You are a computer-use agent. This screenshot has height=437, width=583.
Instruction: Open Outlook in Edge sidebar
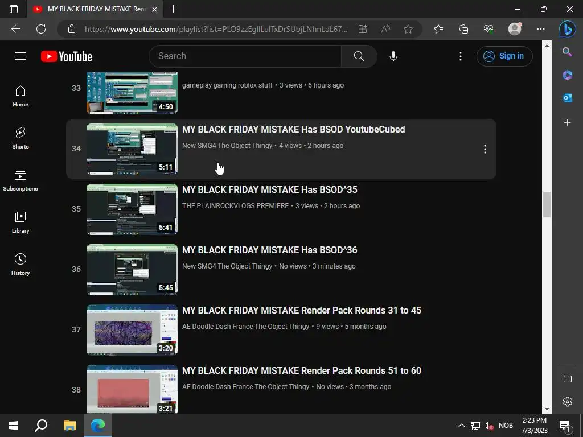coord(568,98)
